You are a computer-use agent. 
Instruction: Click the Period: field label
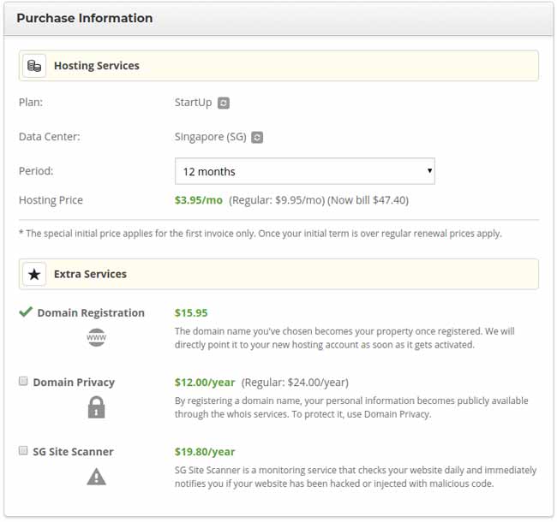36,171
